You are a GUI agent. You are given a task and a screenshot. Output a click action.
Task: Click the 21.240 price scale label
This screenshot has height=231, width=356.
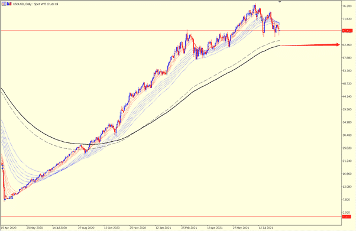click(347, 161)
